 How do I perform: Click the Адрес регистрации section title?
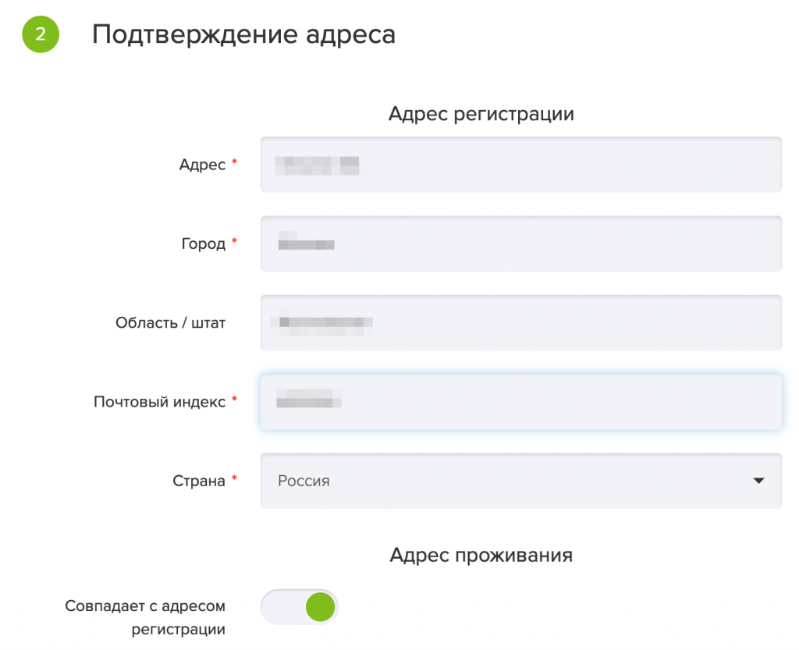tap(481, 114)
